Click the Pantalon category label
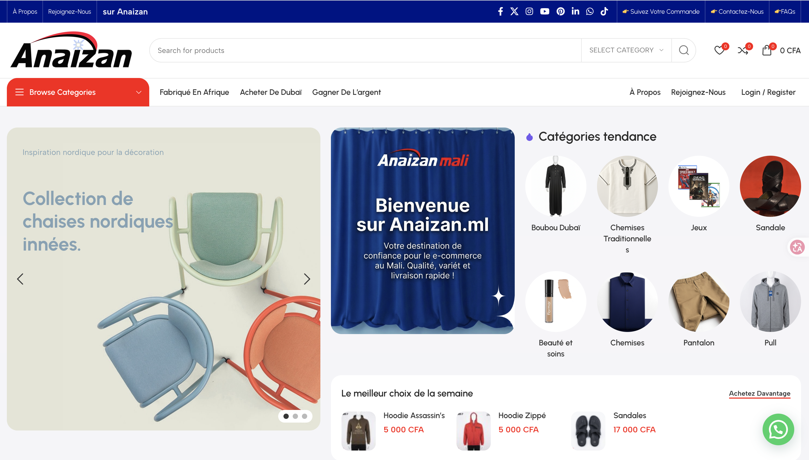809x460 pixels. [699, 343]
